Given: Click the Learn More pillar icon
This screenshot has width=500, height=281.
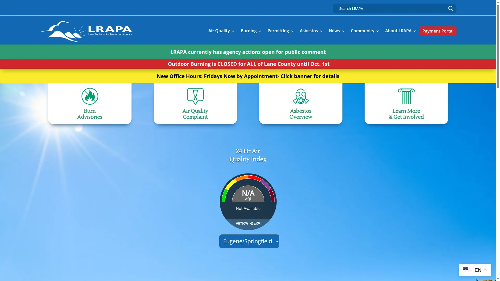Looking at the screenshot, I should (x=406, y=96).
